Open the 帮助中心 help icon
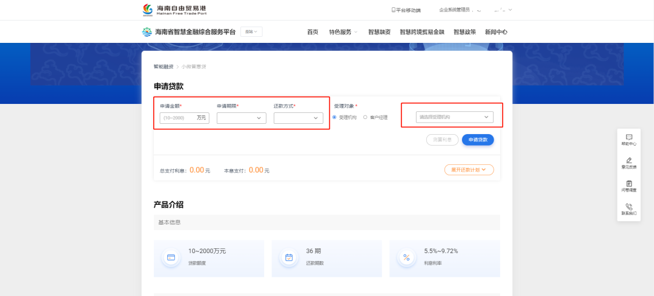The height and width of the screenshot is (296, 654). 629,138
